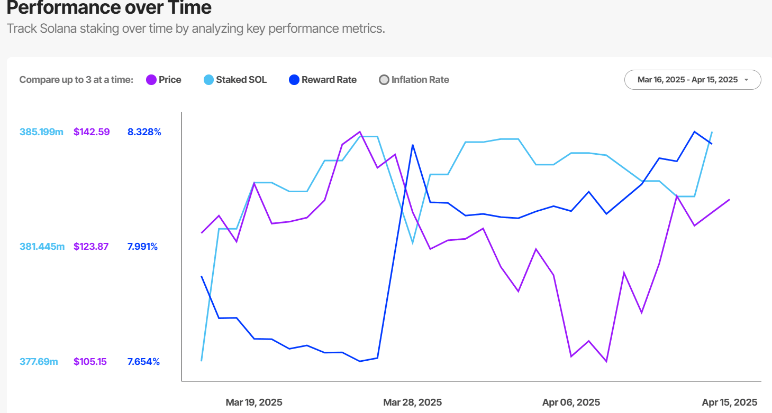Click the Mar 19, 2025 axis label
The image size is (772, 413).
tap(254, 402)
